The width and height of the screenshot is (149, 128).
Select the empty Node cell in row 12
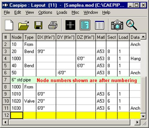tap(17, 115)
